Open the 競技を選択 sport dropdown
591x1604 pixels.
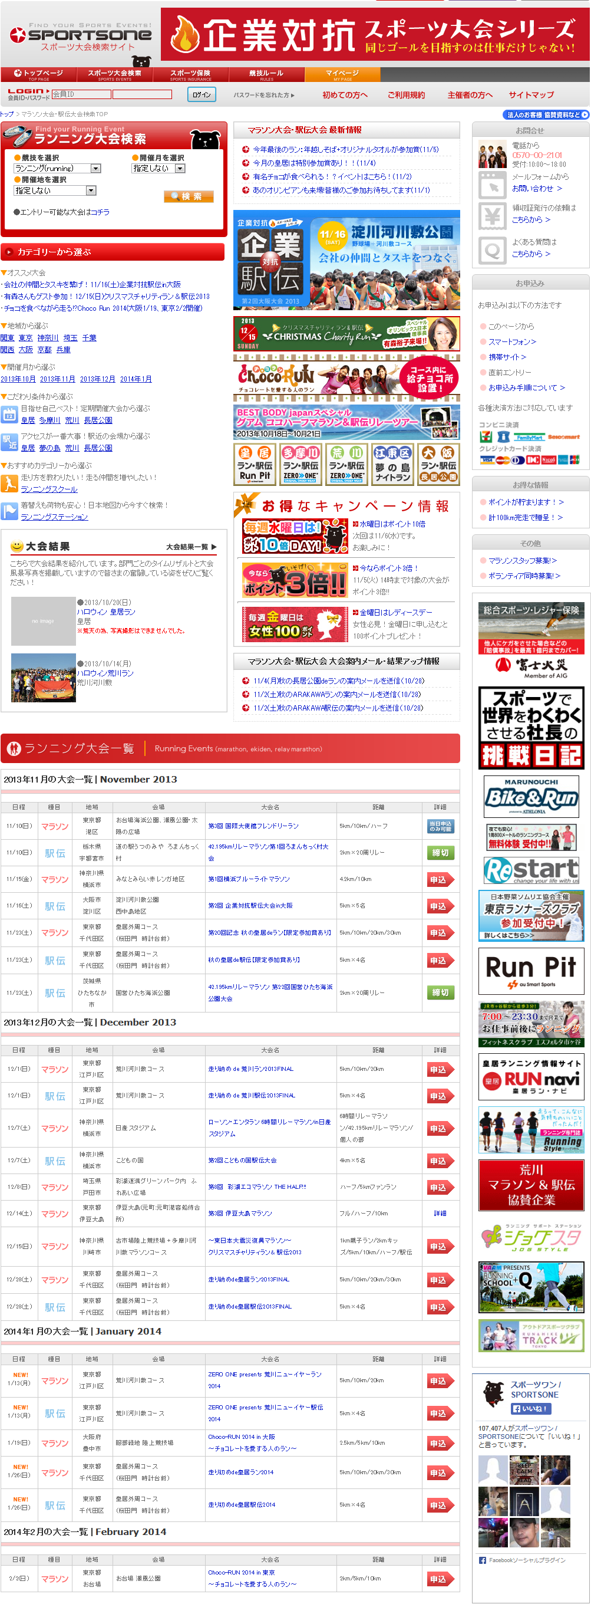[57, 168]
